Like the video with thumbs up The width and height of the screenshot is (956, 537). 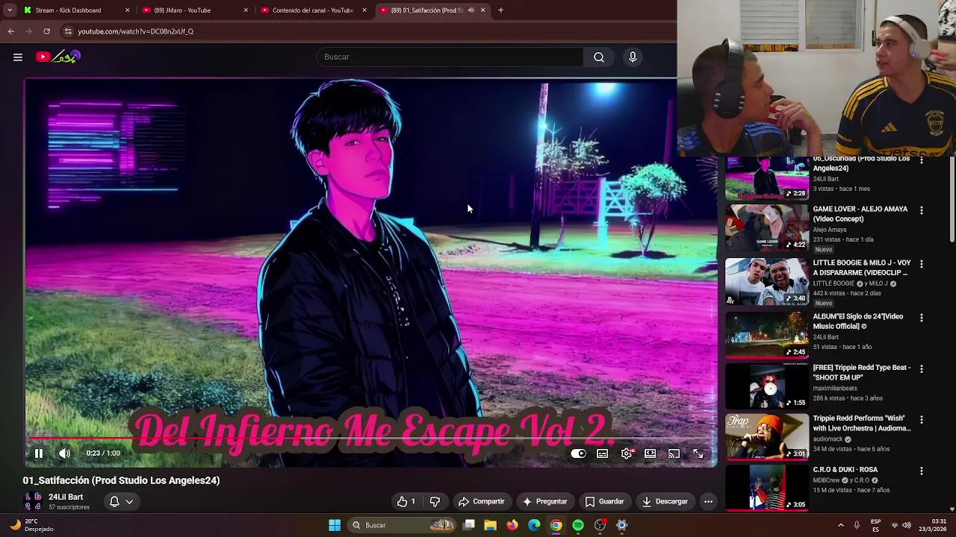pyautogui.click(x=406, y=501)
